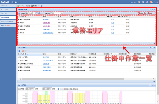The width and height of the screenshot is (159, 104).
Task: Click the settings gear icon in header
Action: (139, 2)
